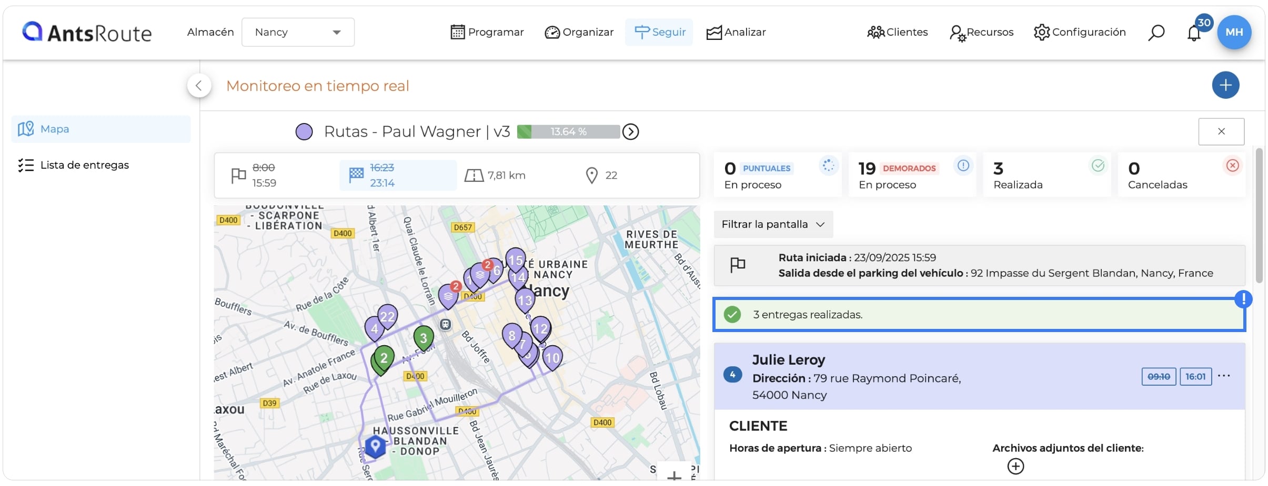1268x486 pixels.
Task: Click the Demorados info clock icon
Action: click(x=963, y=166)
